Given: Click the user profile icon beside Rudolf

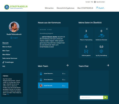Looking at the screenshot, I should click(x=97, y=8).
